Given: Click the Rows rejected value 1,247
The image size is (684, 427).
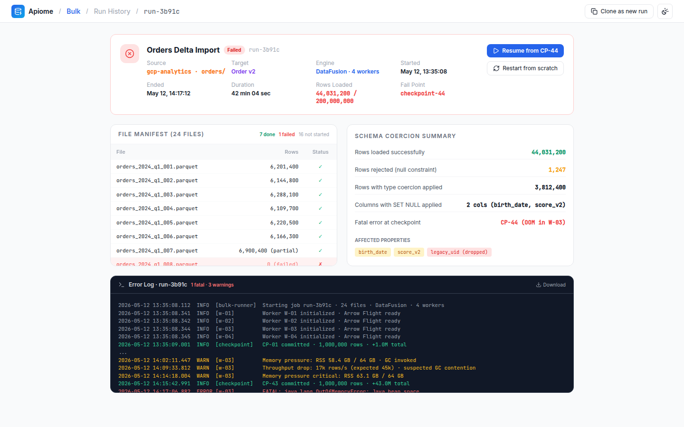Looking at the screenshot, I should (557, 170).
